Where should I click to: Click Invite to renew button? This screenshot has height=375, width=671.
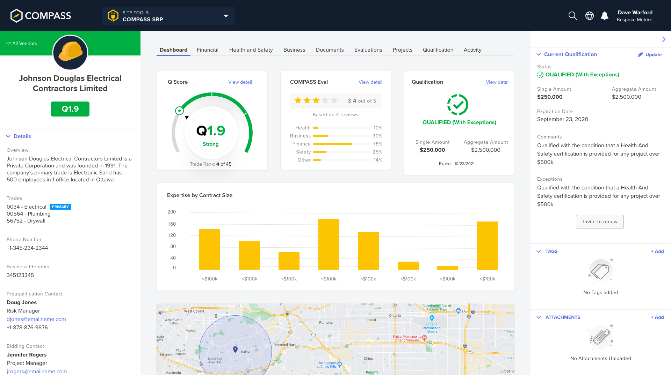pos(600,222)
